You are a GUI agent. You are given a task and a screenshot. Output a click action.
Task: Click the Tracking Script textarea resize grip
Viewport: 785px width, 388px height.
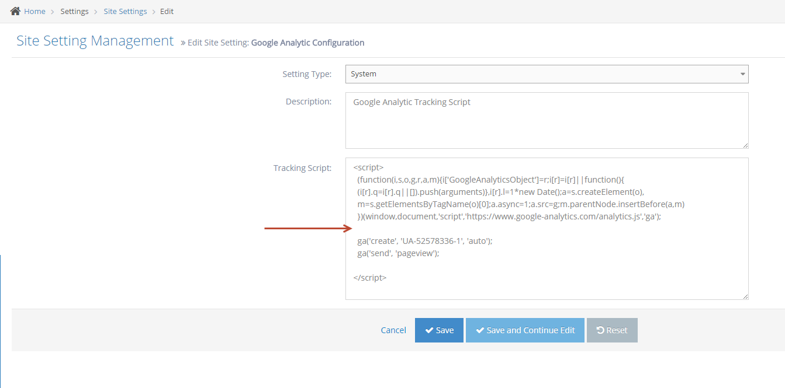pos(745,296)
